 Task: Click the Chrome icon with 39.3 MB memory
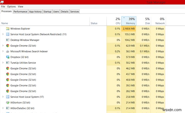point(8,86)
